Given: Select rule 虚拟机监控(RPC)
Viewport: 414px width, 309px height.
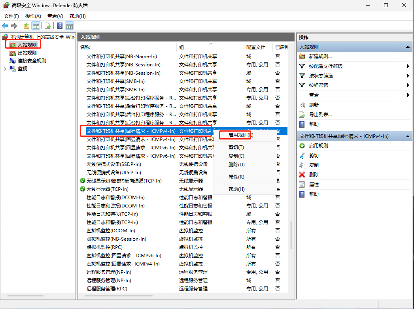Looking at the screenshot, I should coord(104,247).
